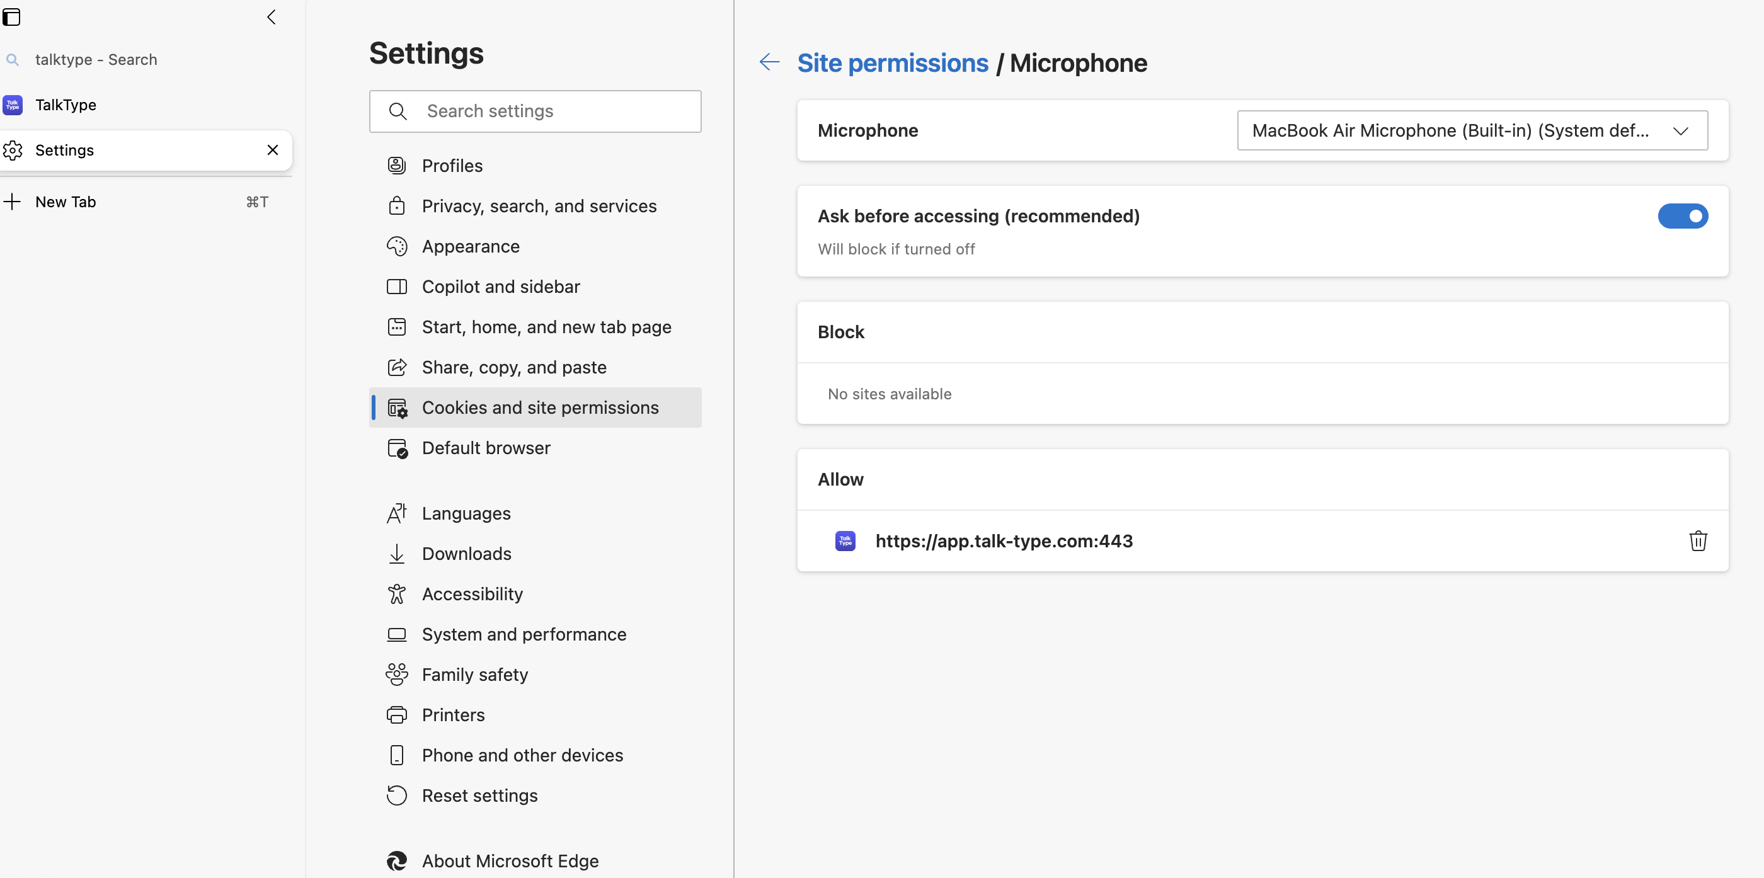Image resolution: width=1764 pixels, height=878 pixels.
Task: Click the plus icon for New Tab
Action: pos(13,202)
